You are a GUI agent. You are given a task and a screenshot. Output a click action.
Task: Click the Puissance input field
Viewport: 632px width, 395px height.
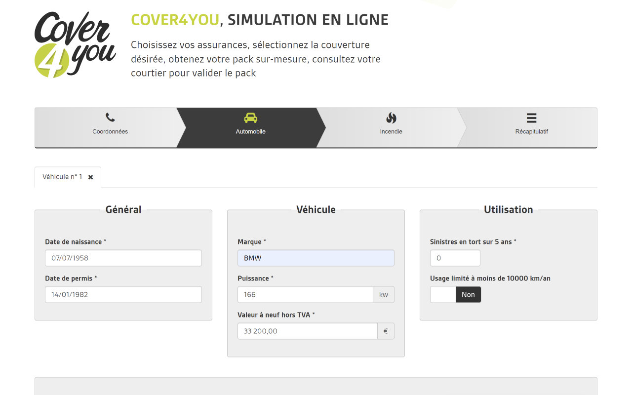pyautogui.click(x=305, y=295)
